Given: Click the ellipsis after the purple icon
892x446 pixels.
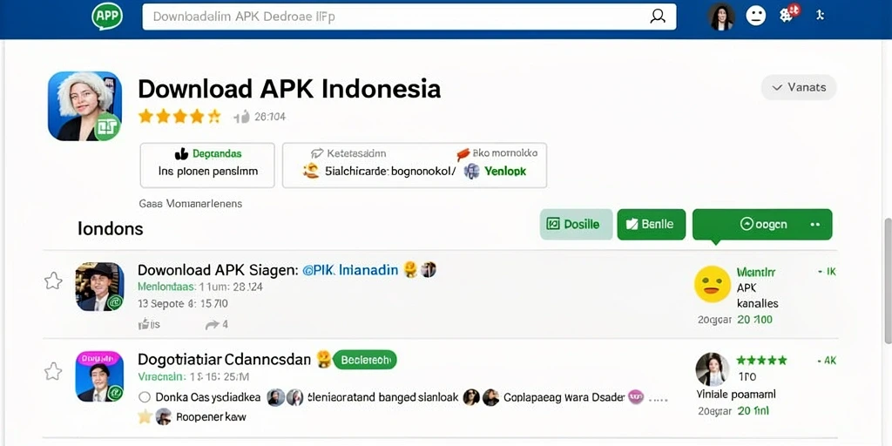Looking at the screenshot, I should (x=658, y=399).
